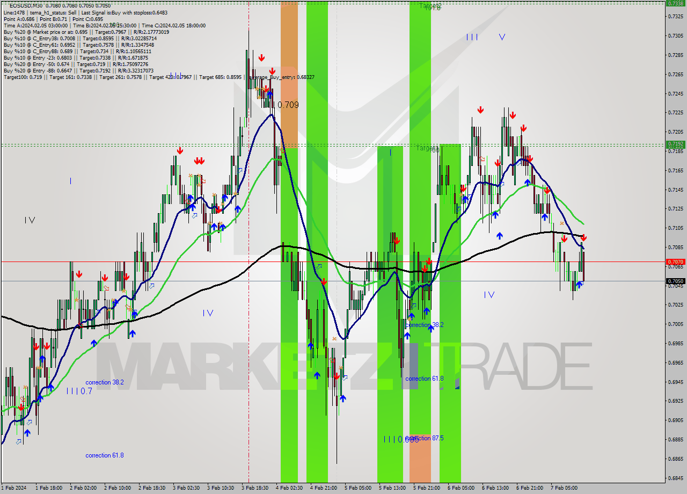Click the red 0.7070 price tag

[675, 262]
